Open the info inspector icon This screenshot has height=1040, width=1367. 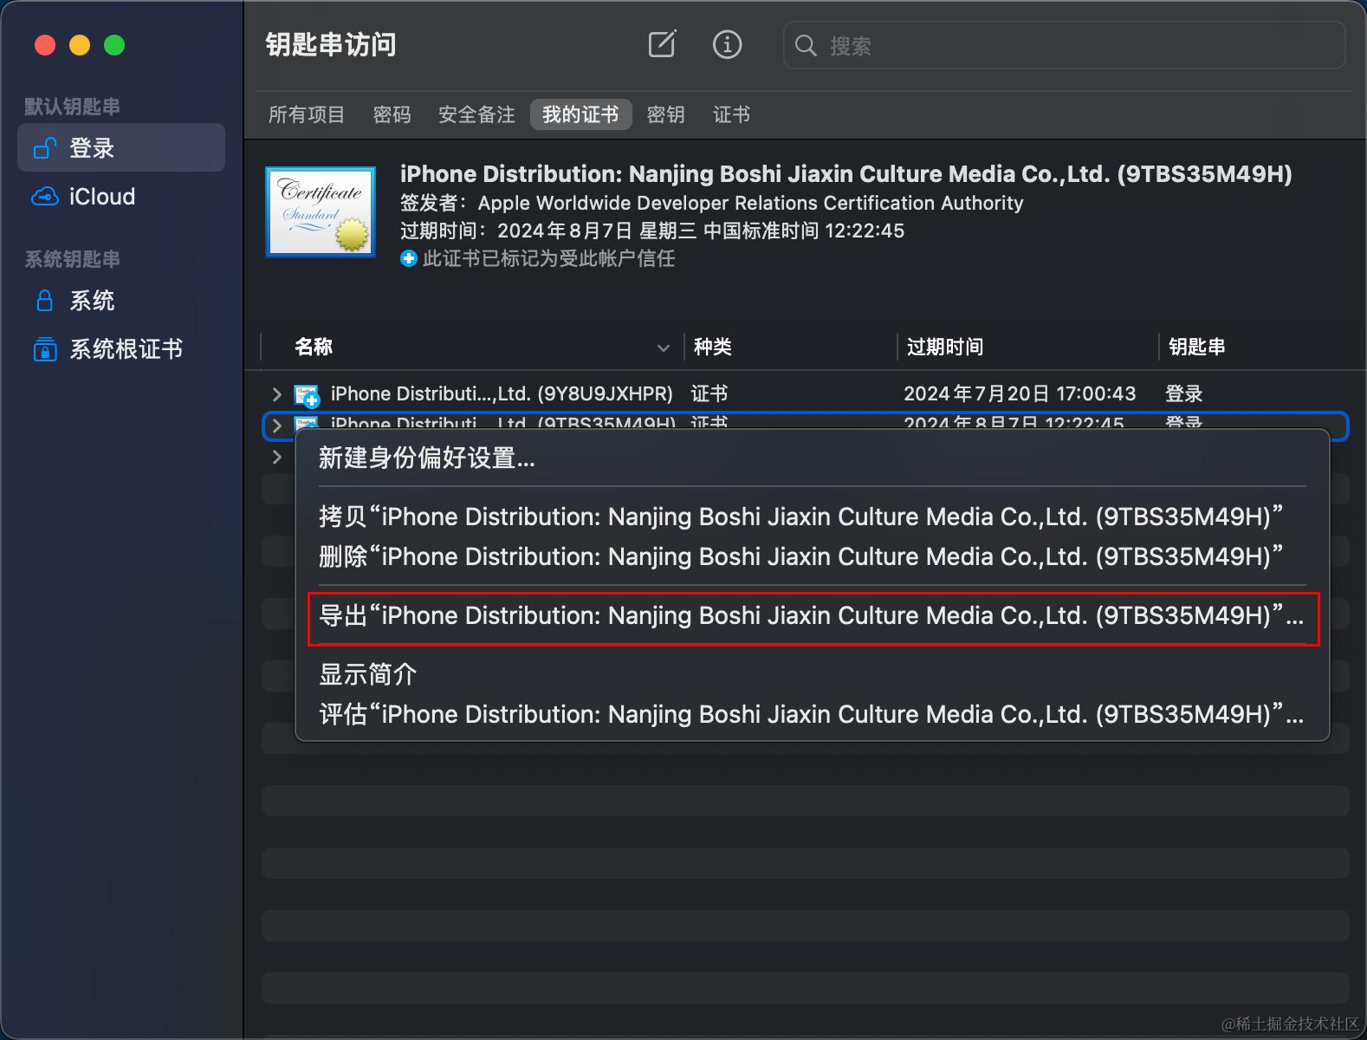[x=727, y=44]
